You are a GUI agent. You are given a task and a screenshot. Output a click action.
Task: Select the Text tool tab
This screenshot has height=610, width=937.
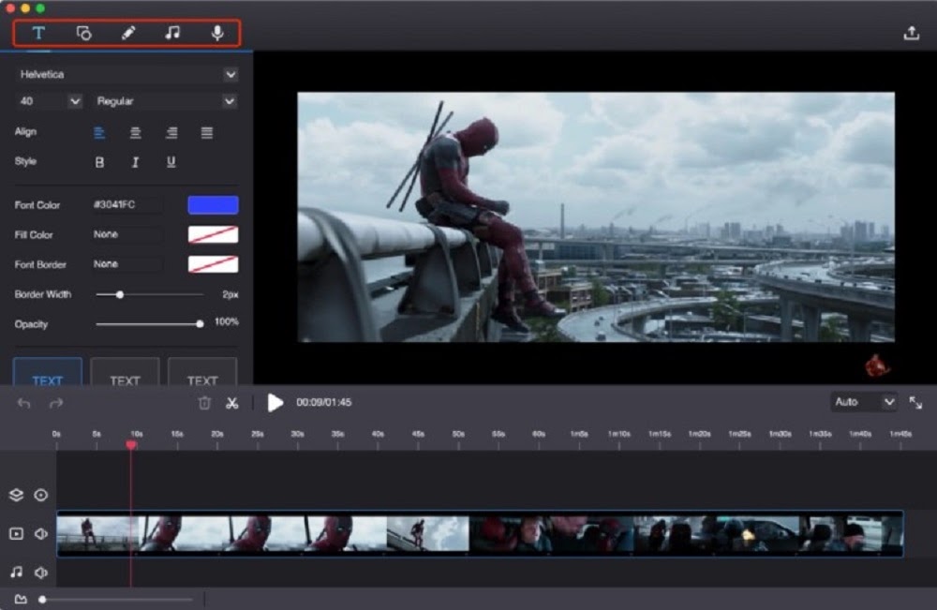click(38, 33)
